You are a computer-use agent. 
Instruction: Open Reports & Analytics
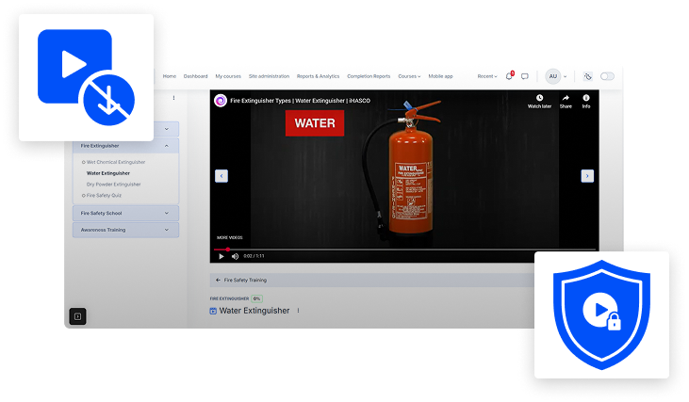(319, 76)
